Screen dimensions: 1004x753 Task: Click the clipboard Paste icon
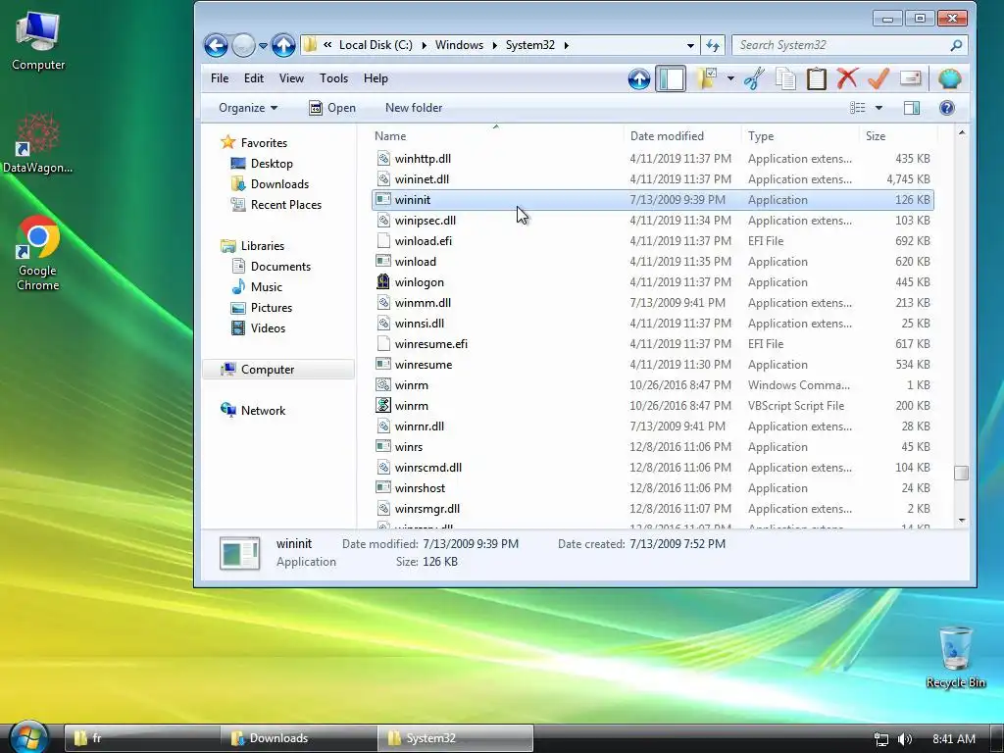[817, 78]
